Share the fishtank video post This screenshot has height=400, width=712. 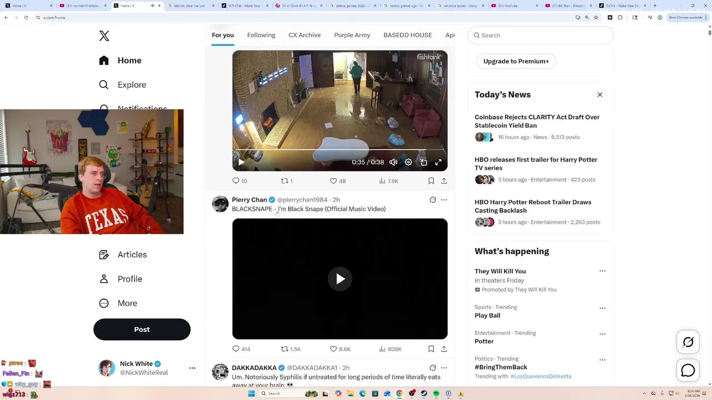444,181
